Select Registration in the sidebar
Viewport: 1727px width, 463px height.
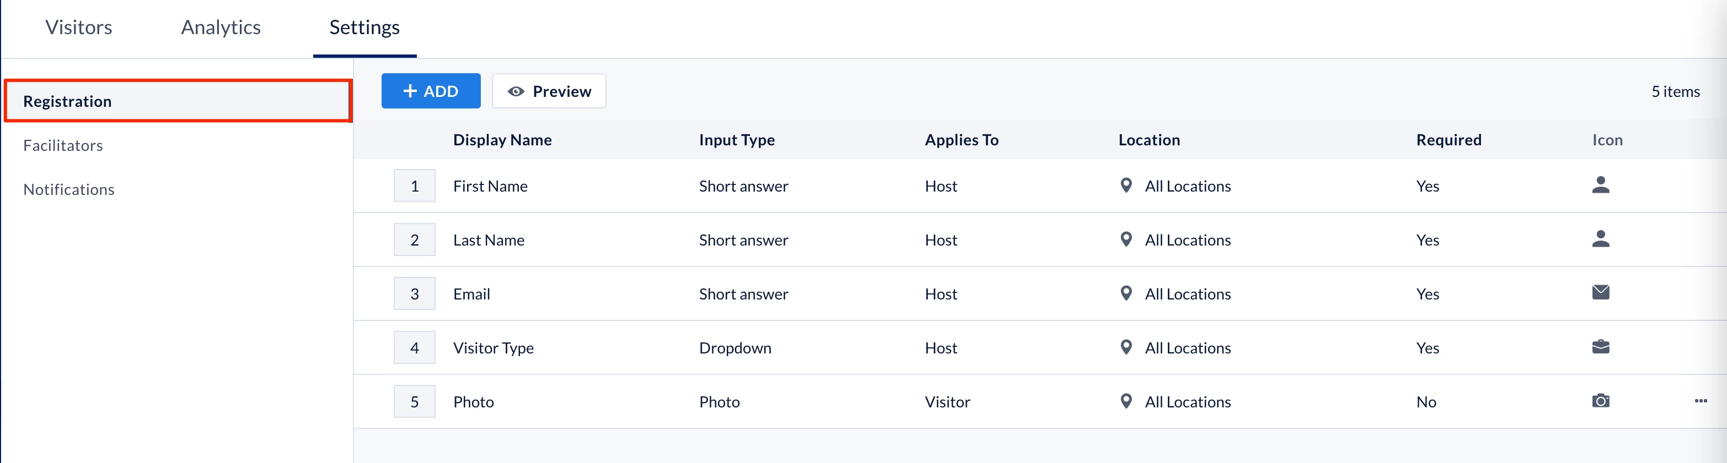click(67, 102)
